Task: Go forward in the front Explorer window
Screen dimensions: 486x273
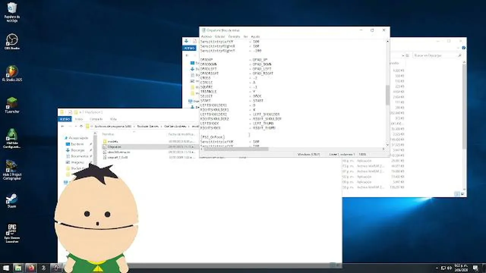Action: point(69,126)
